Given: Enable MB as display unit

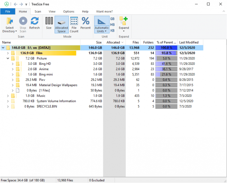Looking at the screenshot, I should [112, 24].
